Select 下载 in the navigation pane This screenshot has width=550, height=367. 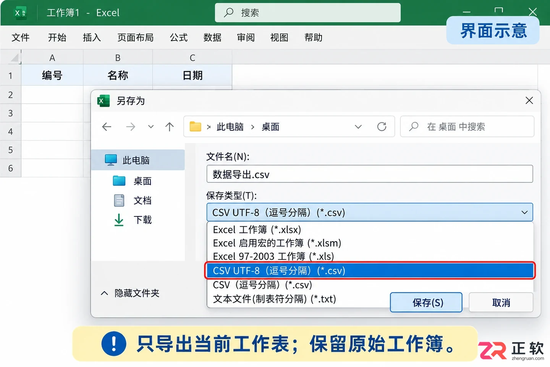coord(142,220)
